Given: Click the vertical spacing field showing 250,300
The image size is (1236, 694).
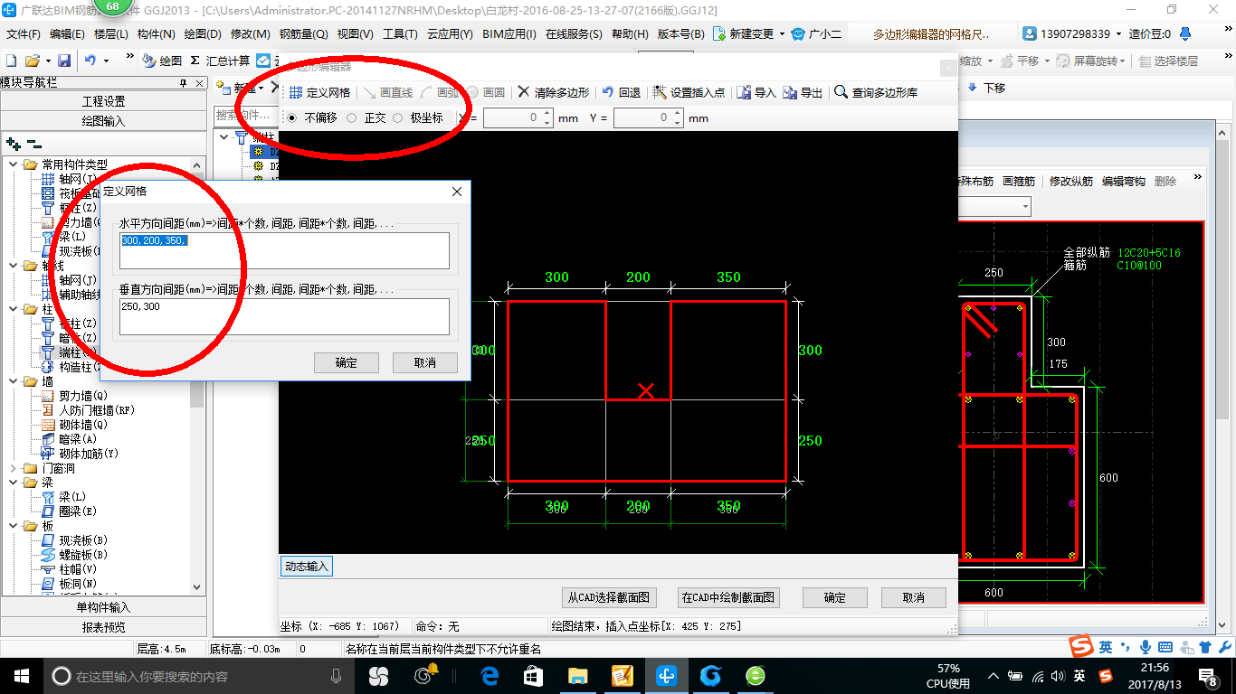Looking at the screenshot, I should tap(284, 316).
